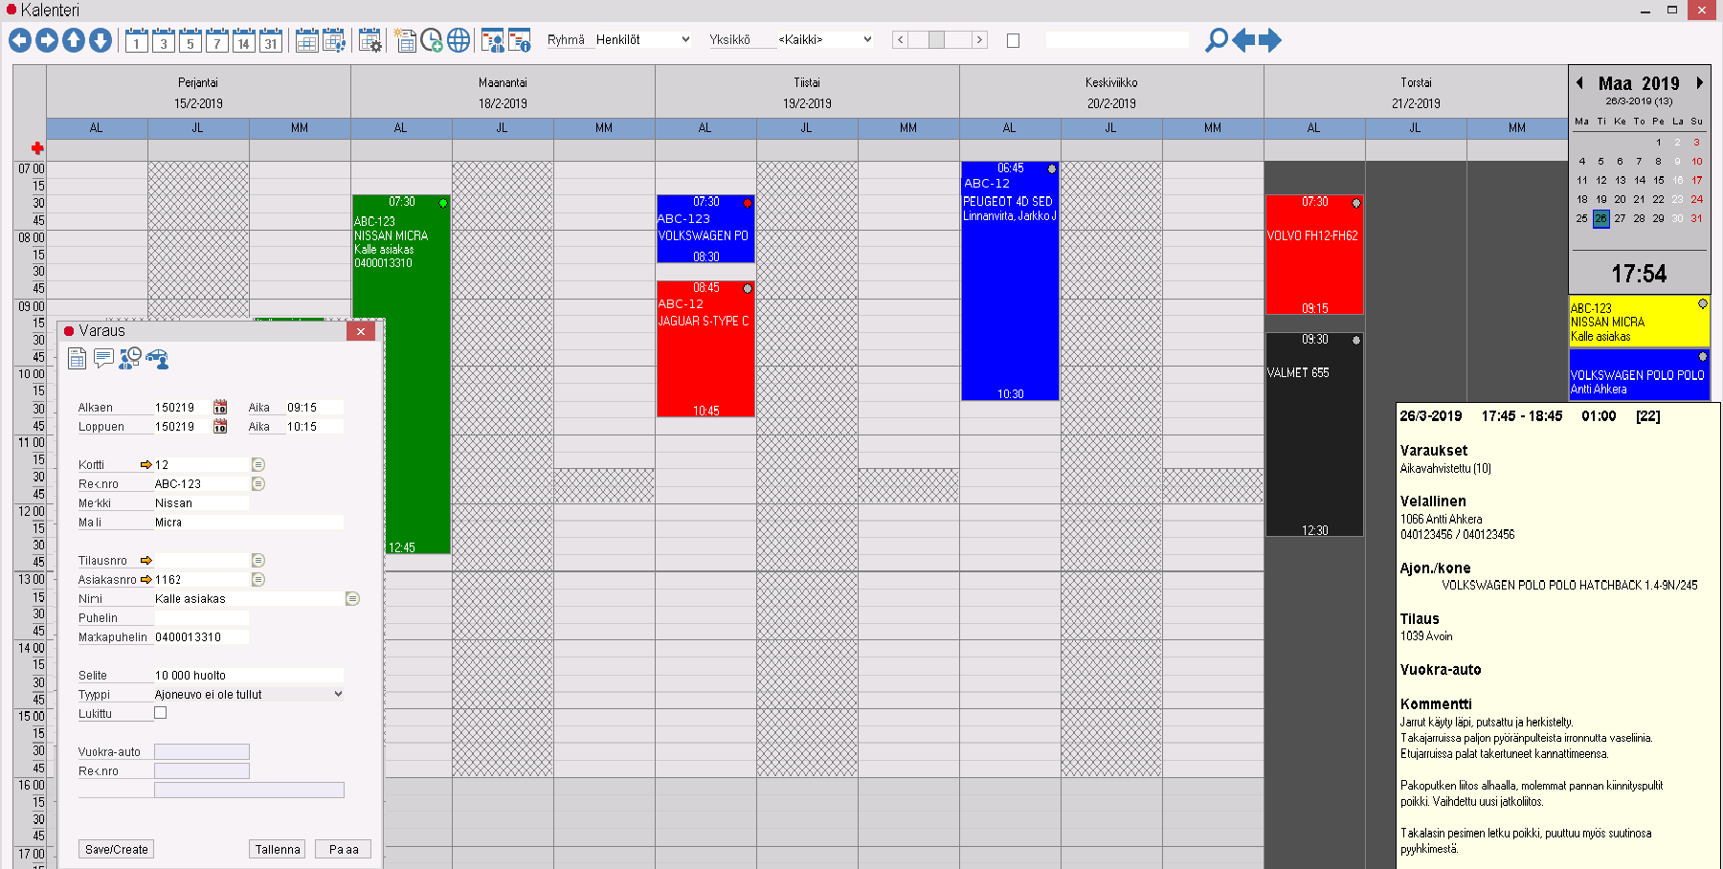Click the clock with plus icon
Screen dimensions: 1723x869
click(x=432, y=41)
